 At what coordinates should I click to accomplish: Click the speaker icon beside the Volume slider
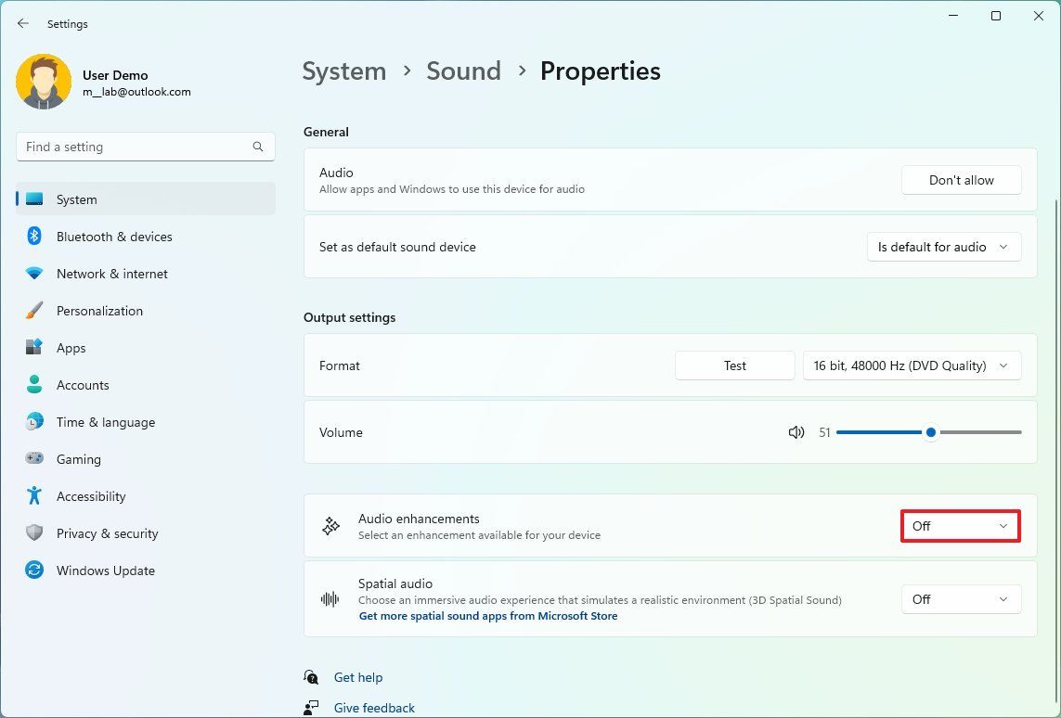coord(796,432)
